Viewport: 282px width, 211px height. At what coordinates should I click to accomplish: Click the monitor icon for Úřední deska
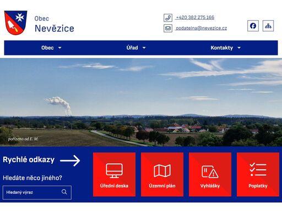click(114, 170)
